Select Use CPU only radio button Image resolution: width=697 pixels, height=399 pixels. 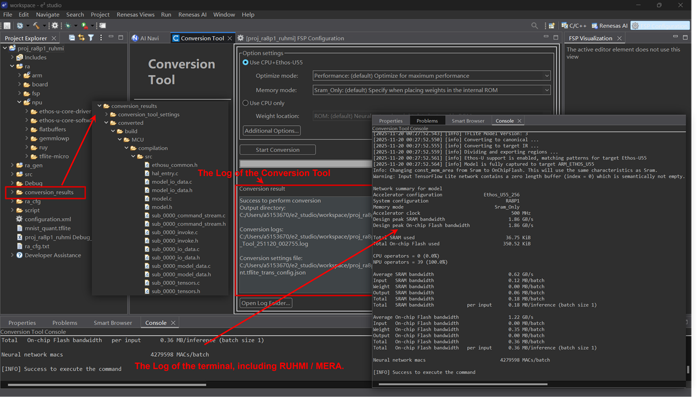point(245,103)
